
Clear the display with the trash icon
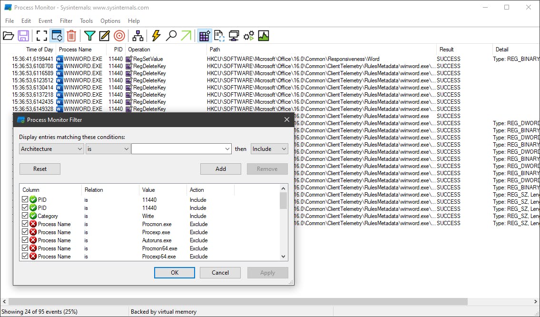(x=71, y=36)
